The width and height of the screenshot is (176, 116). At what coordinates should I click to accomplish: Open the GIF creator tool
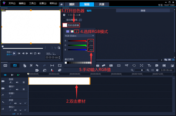[x=37, y=70]
